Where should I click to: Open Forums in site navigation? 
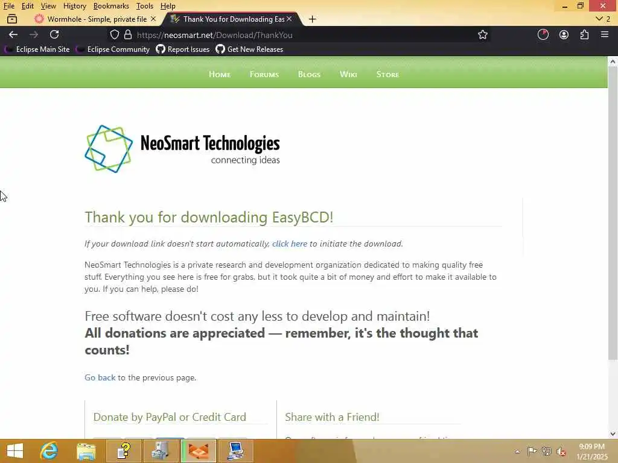264,74
